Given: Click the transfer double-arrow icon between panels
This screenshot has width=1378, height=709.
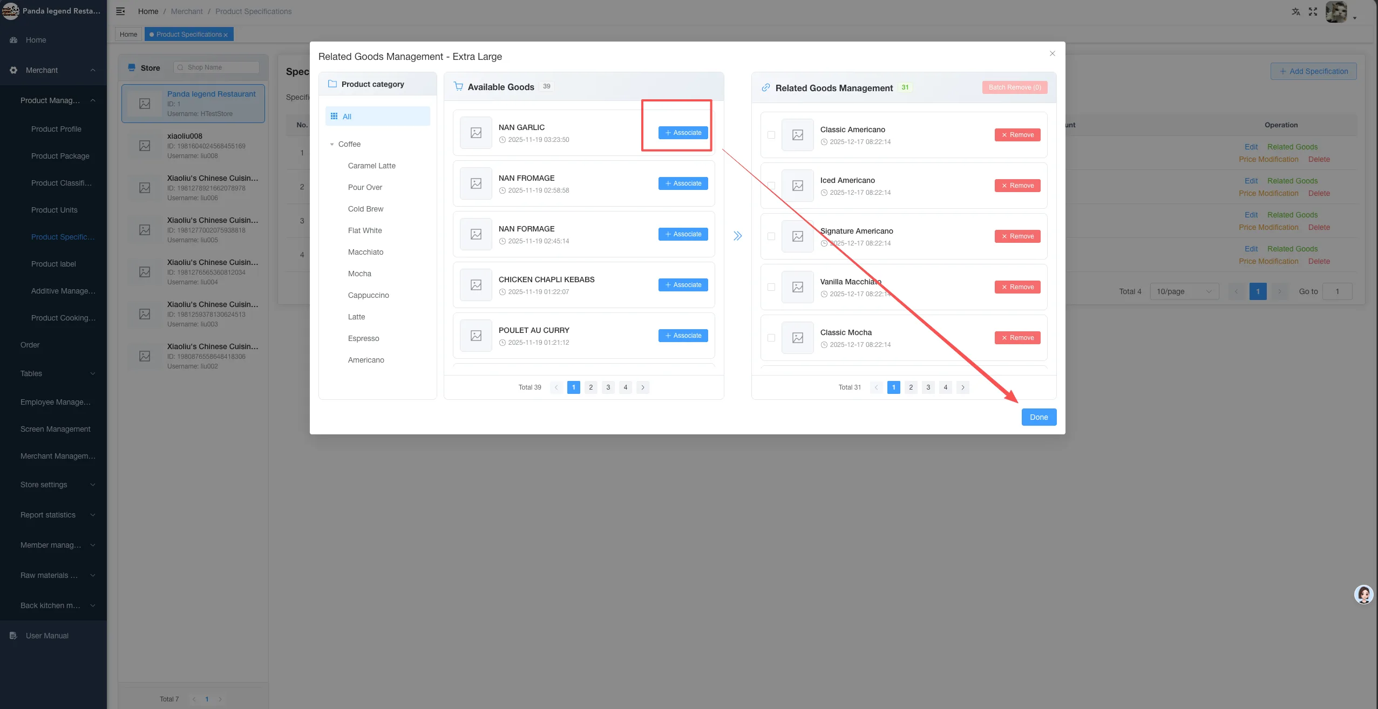Looking at the screenshot, I should coord(737,236).
